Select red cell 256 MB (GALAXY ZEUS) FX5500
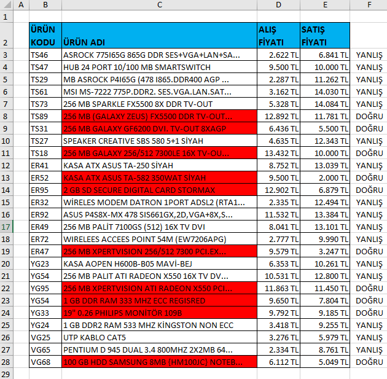This screenshot has height=379, width=387. (x=160, y=116)
